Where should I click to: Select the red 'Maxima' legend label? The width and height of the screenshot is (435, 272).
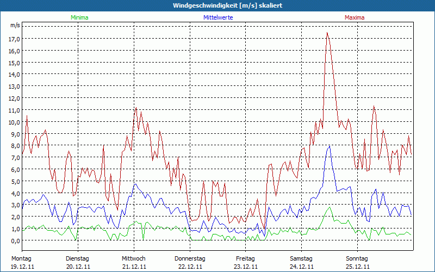(x=355, y=17)
